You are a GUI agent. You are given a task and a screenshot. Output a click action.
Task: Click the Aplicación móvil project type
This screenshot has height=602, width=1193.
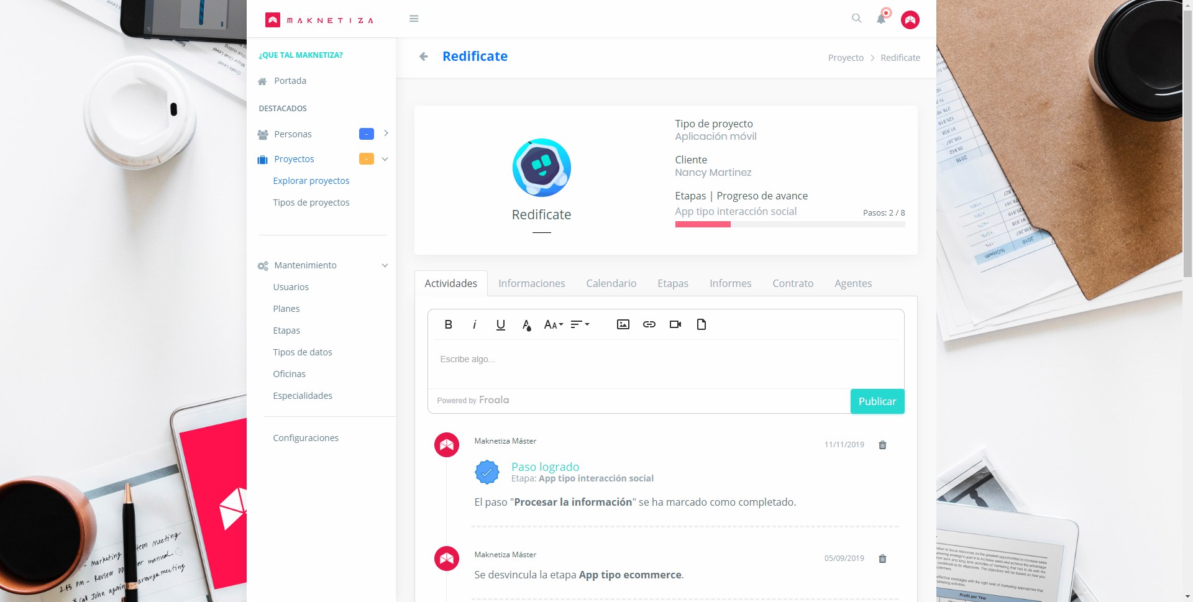coord(716,137)
